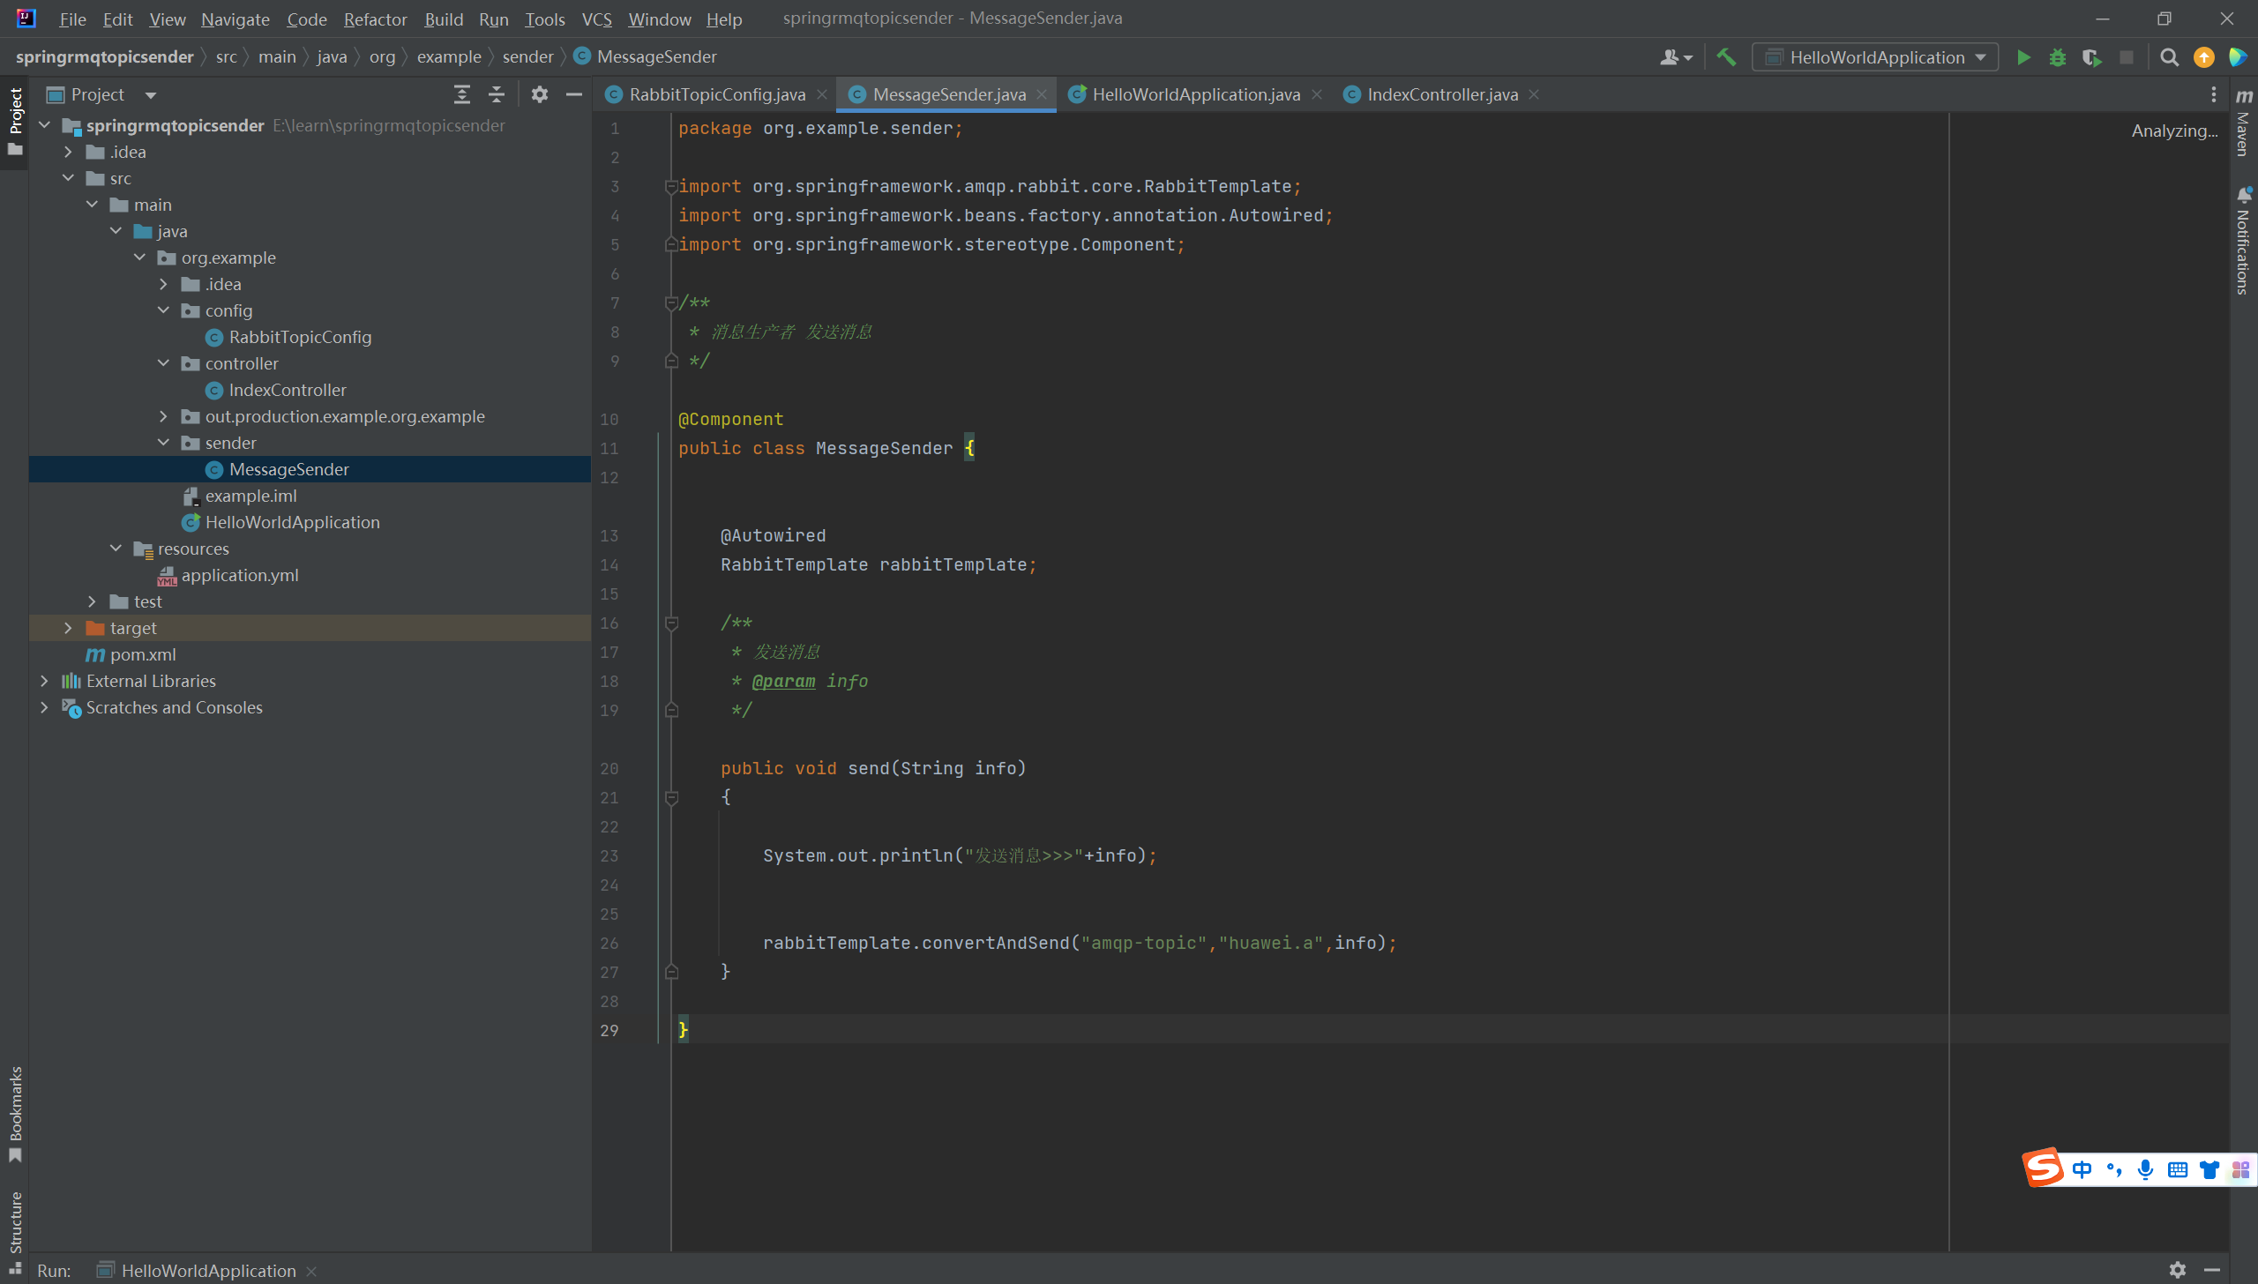This screenshot has width=2258, height=1284.
Task: Open Search Everywhere magnifier icon
Action: [2170, 57]
